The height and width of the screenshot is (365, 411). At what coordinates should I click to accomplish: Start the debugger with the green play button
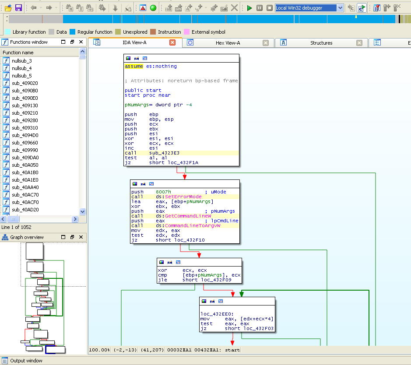click(x=249, y=8)
